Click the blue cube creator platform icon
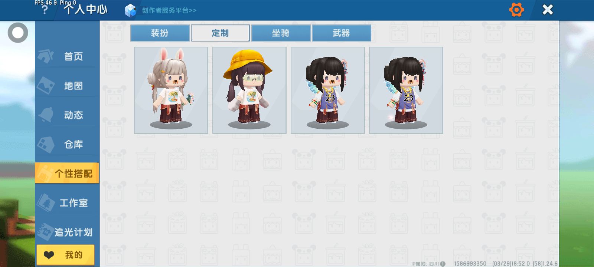594x267 pixels. coord(130,10)
